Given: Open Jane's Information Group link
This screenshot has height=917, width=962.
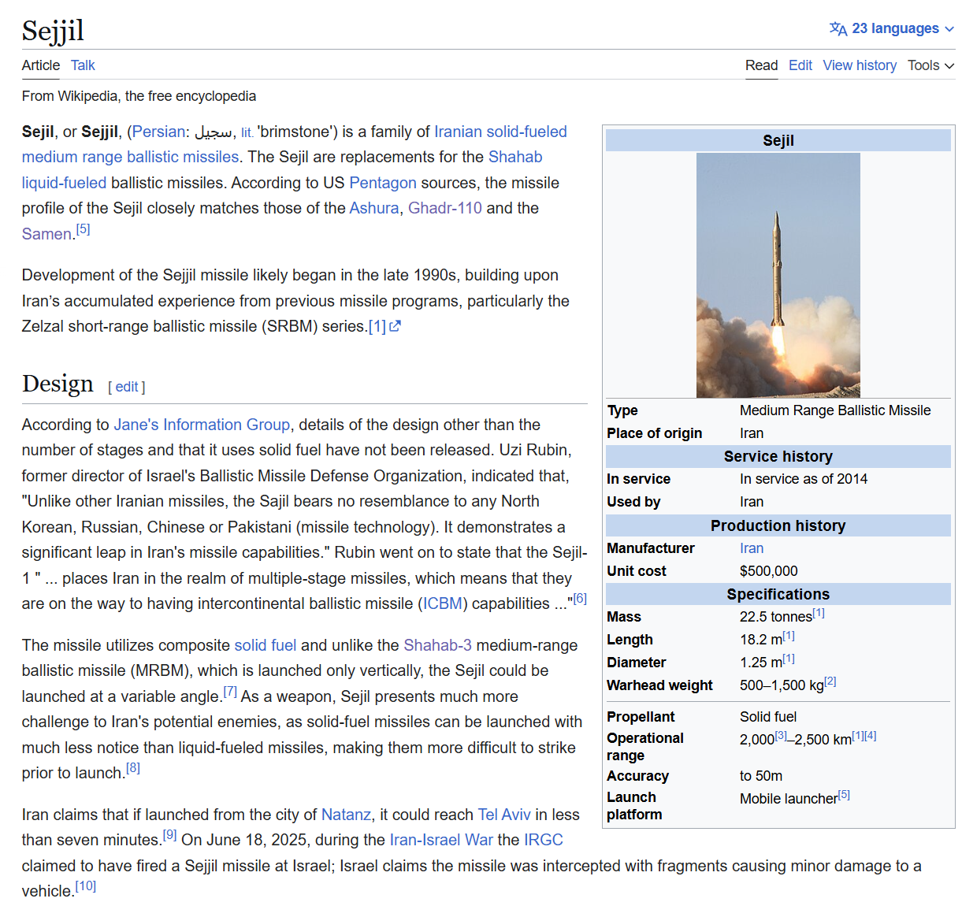Looking at the screenshot, I should coord(202,425).
